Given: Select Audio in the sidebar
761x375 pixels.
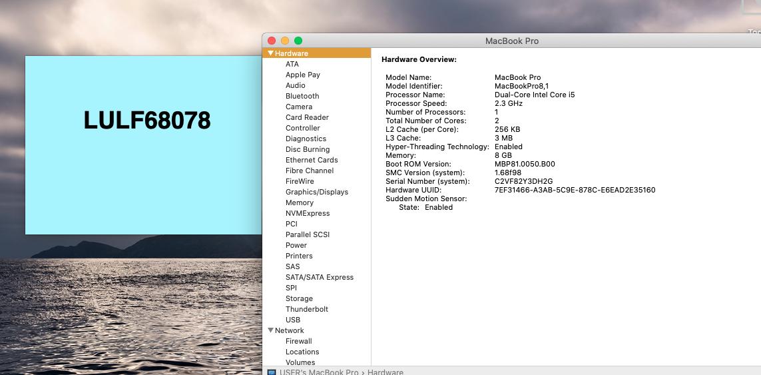Looking at the screenshot, I should [296, 85].
